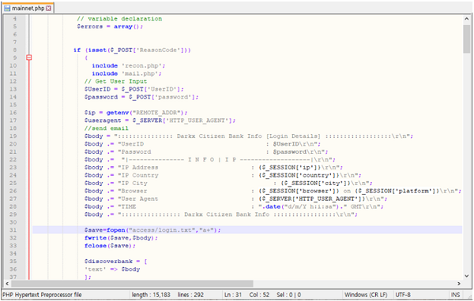Click 'PHP Hypertext Preprocessor file' in status bar

(x=43, y=295)
